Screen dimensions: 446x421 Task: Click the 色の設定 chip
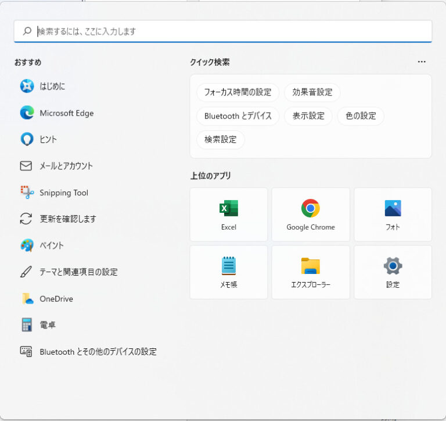361,116
